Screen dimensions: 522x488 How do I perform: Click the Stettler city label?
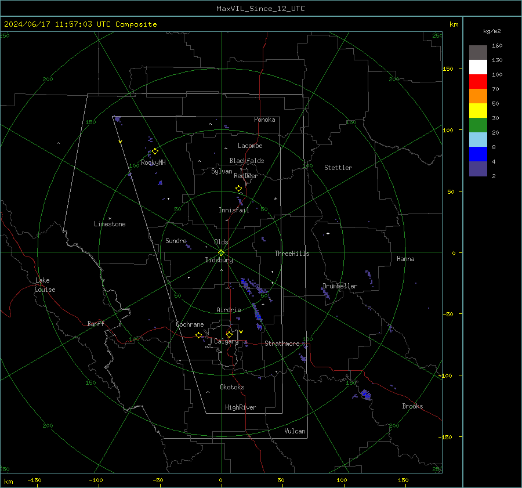338,168
